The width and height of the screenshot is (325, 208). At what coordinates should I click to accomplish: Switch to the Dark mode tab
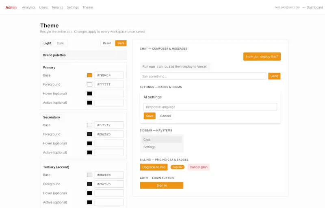(60, 43)
